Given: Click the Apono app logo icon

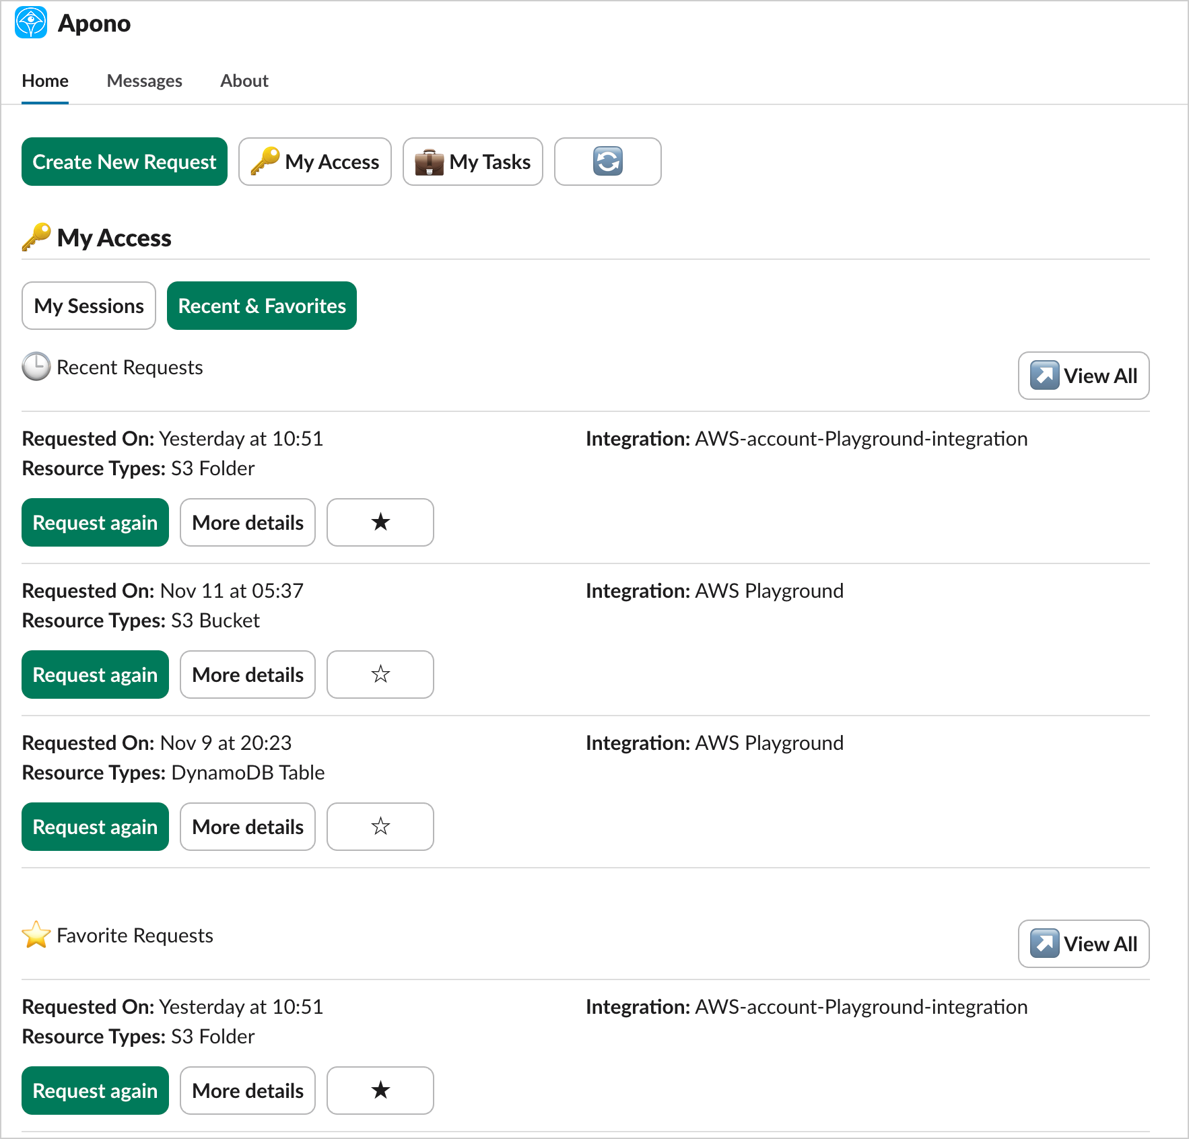Looking at the screenshot, I should click(31, 23).
